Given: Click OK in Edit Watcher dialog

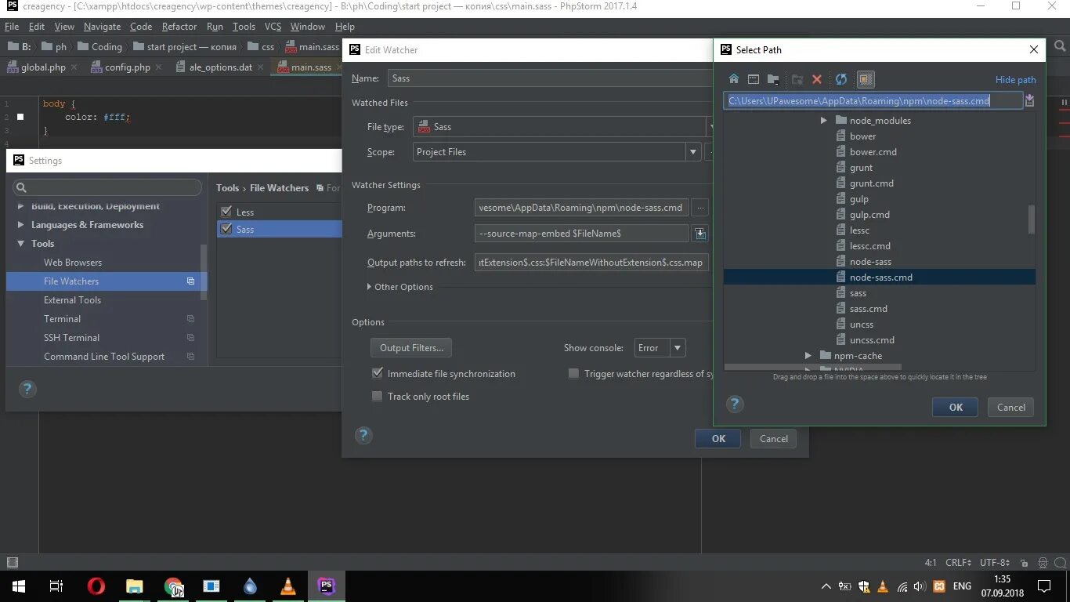Looking at the screenshot, I should pyautogui.click(x=718, y=439).
